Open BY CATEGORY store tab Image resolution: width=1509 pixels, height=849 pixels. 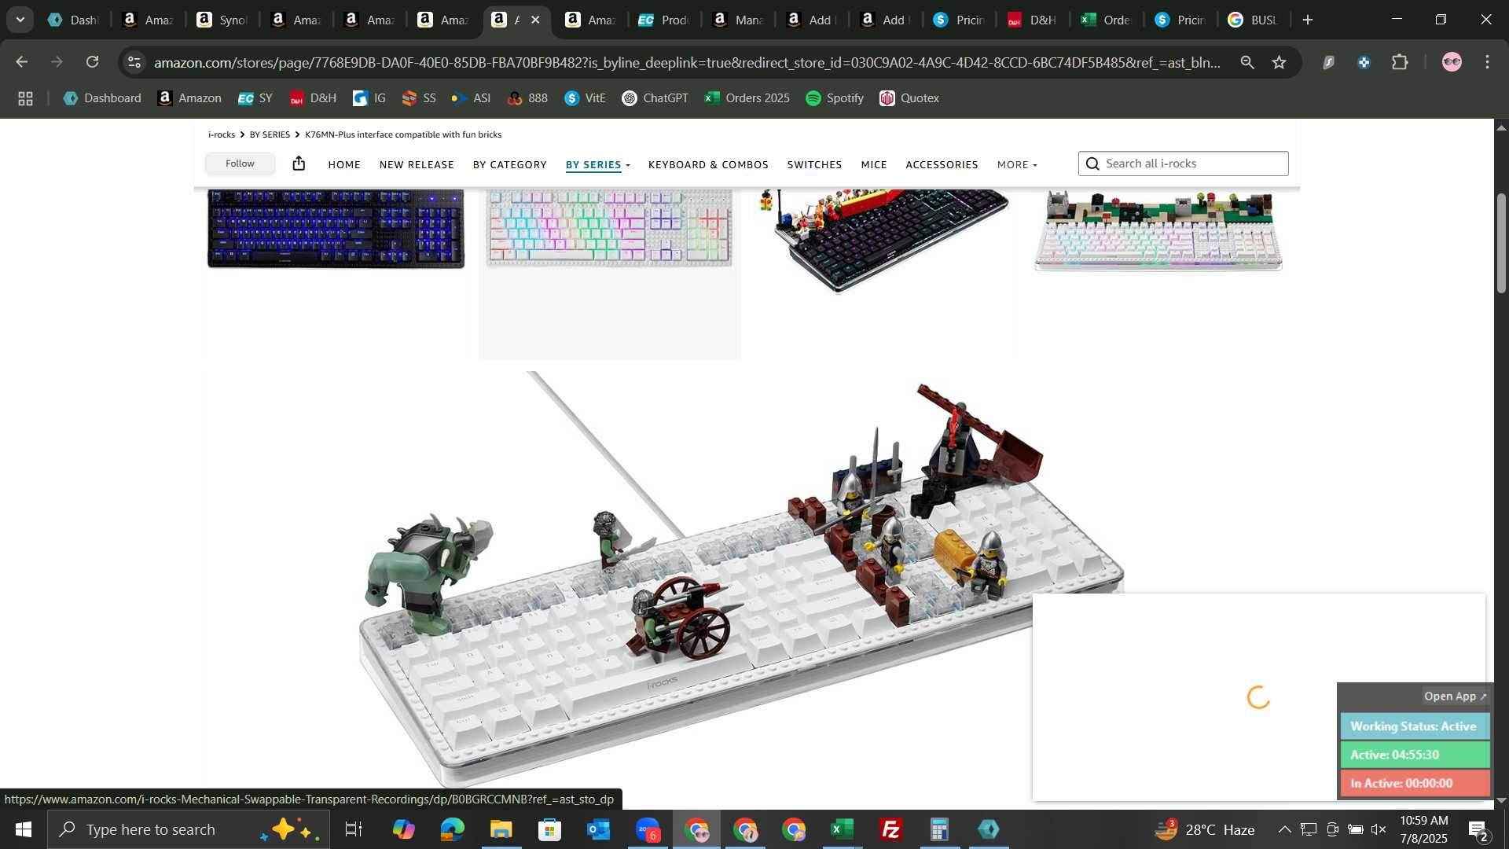[510, 165]
